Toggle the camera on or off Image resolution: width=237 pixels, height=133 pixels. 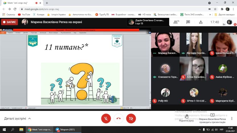tap(131, 118)
